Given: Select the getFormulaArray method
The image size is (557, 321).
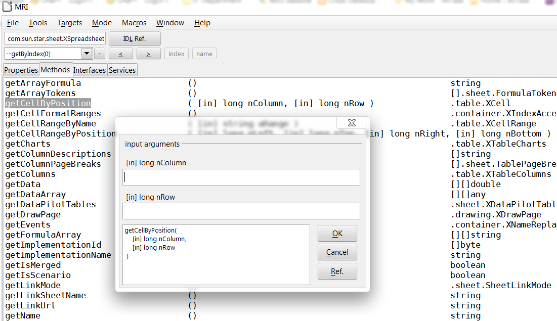Looking at the screenshot, I should coord(43,235).
